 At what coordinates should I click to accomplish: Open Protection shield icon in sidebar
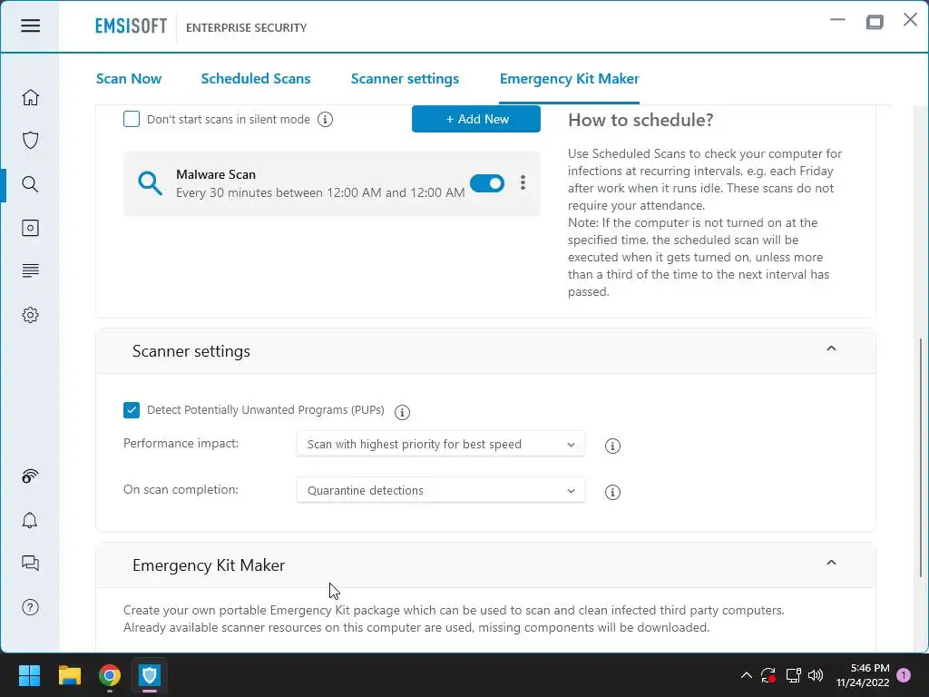point(30,141)
